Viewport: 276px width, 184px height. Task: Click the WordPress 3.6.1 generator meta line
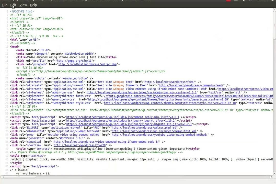[50, 138]
